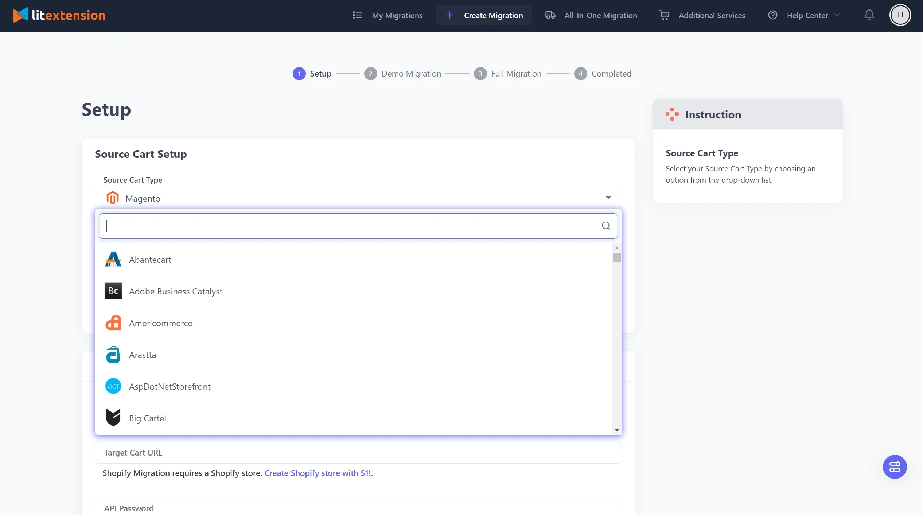Click the search input field in dropdown

click(x=358, y=226)
